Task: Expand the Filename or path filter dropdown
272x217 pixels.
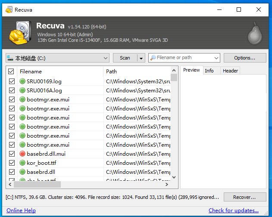Action: (216, 58)
